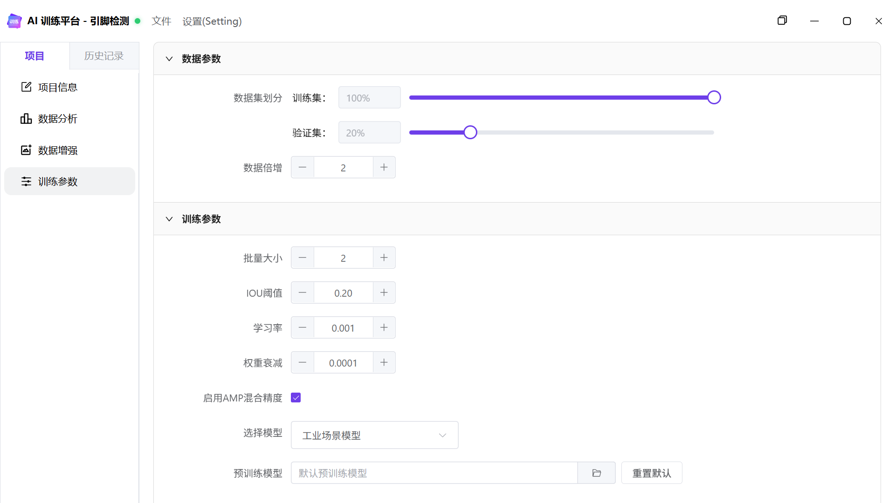
Task: Click 预训练模型 path input field
Action: [x=434, y=473]
